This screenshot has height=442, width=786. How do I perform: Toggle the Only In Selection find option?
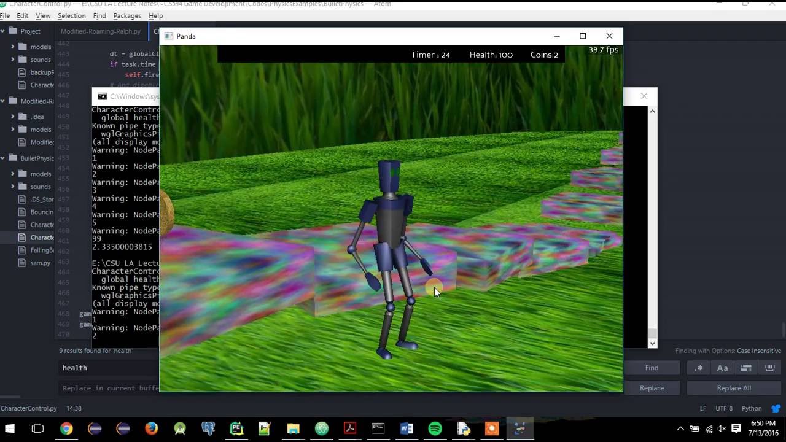click(x=746, y=368)
